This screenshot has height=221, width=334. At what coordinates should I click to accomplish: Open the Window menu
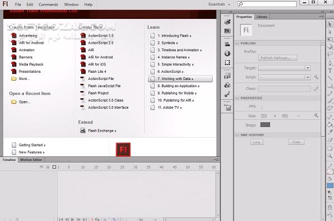(71, 4)
